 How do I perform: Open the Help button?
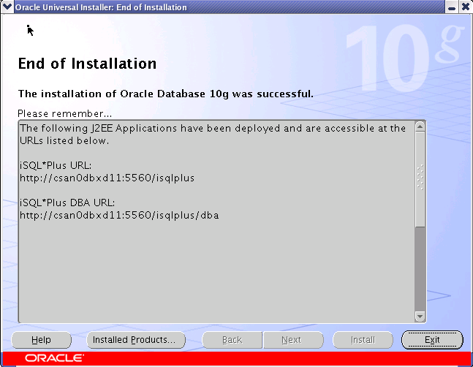[42, 340]
